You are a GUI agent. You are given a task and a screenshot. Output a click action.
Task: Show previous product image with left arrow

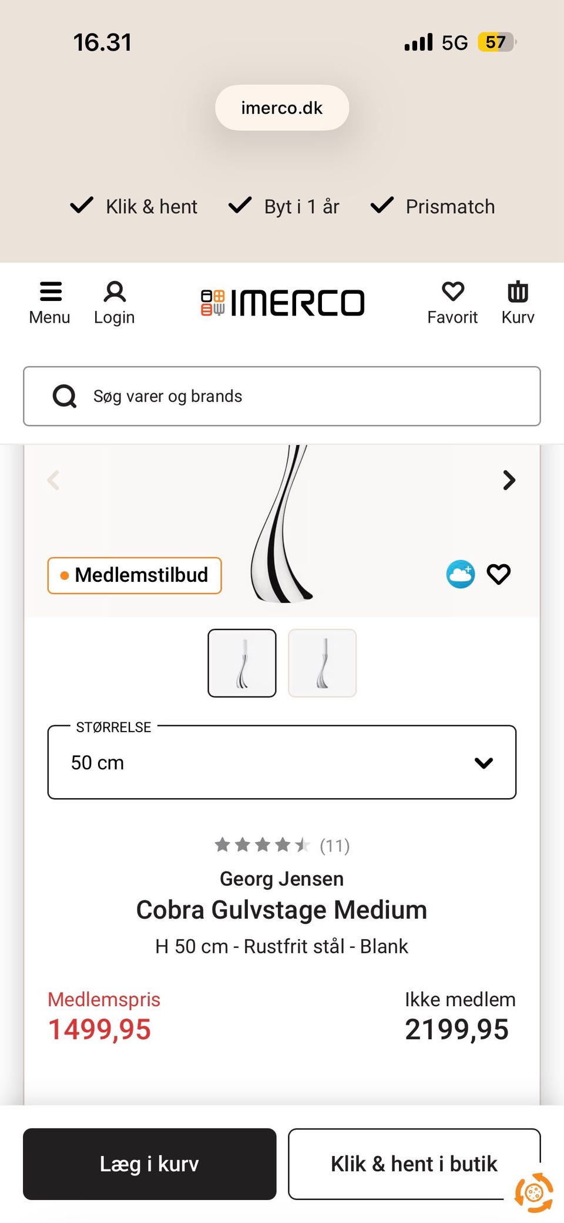pyautogui.click(x=53, y=480)
